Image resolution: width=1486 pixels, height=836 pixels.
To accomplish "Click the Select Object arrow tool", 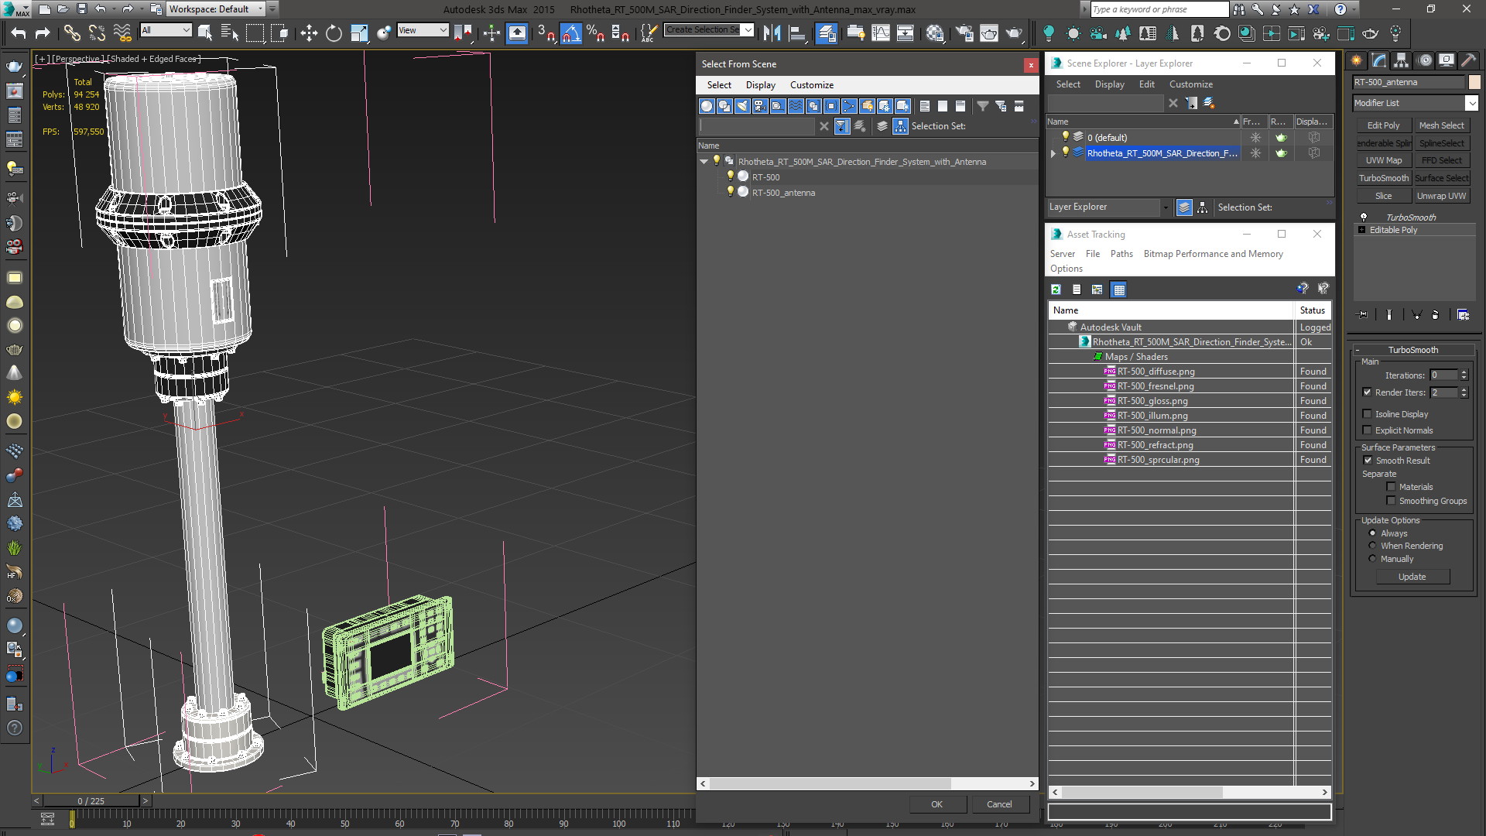I will tap(204, 33).
